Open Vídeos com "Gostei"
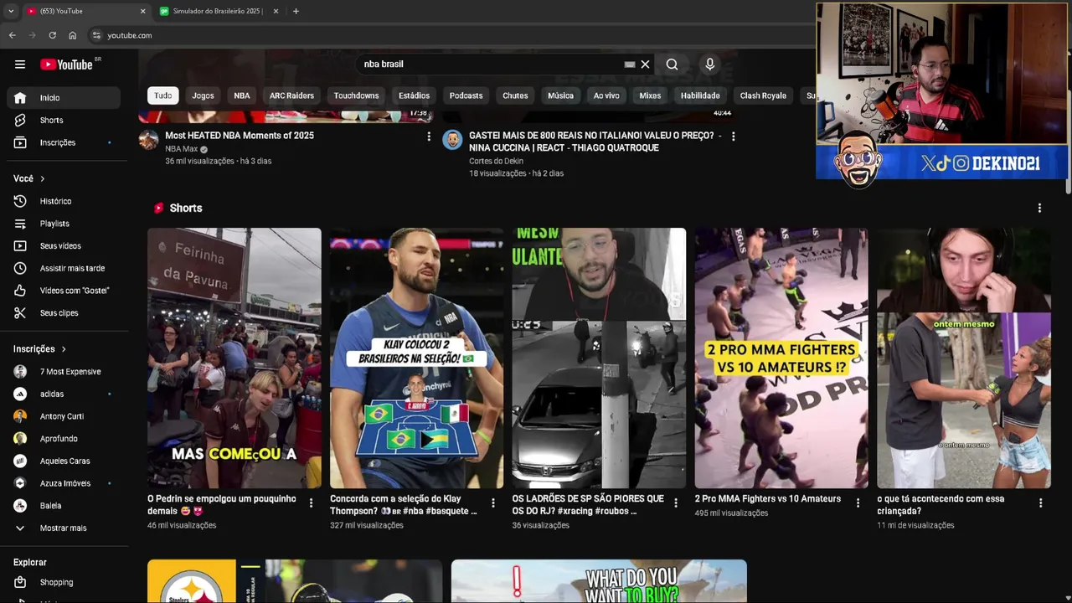Screen dimensions: 1072x603 [64, 291]
